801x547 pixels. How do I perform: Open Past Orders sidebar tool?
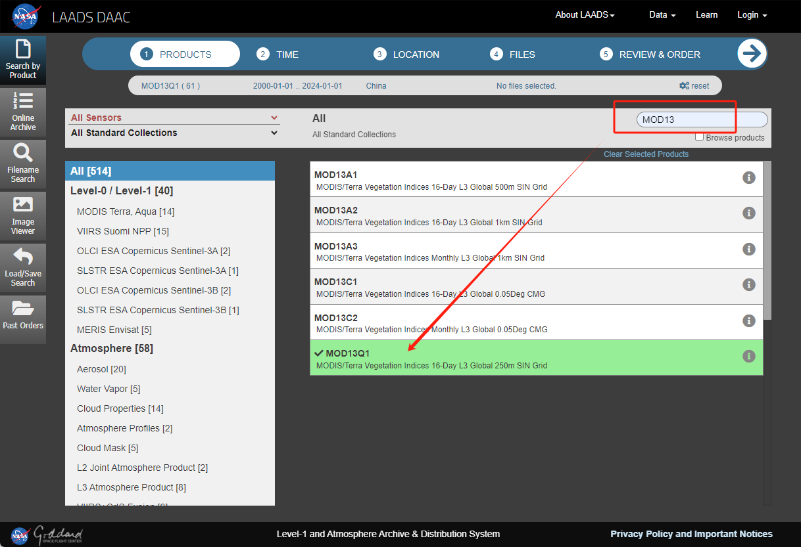tap(23, 320)
